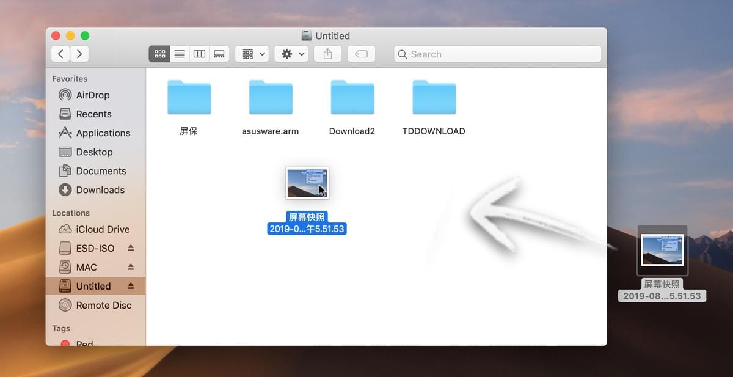Viewport: 733px width, 377px height.
Task: Open the group-by arrangement dropdown
Action: (252, 54)
